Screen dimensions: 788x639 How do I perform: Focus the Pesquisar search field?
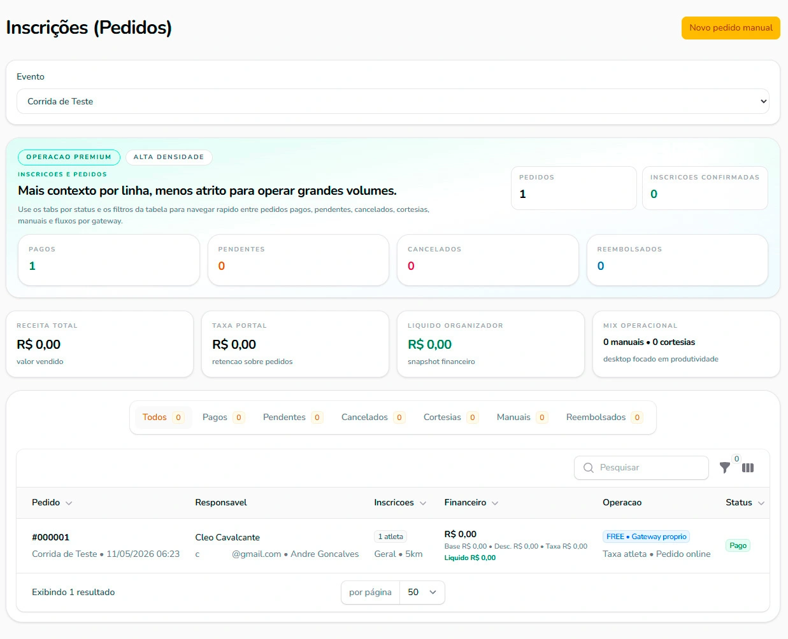point(641,468)
